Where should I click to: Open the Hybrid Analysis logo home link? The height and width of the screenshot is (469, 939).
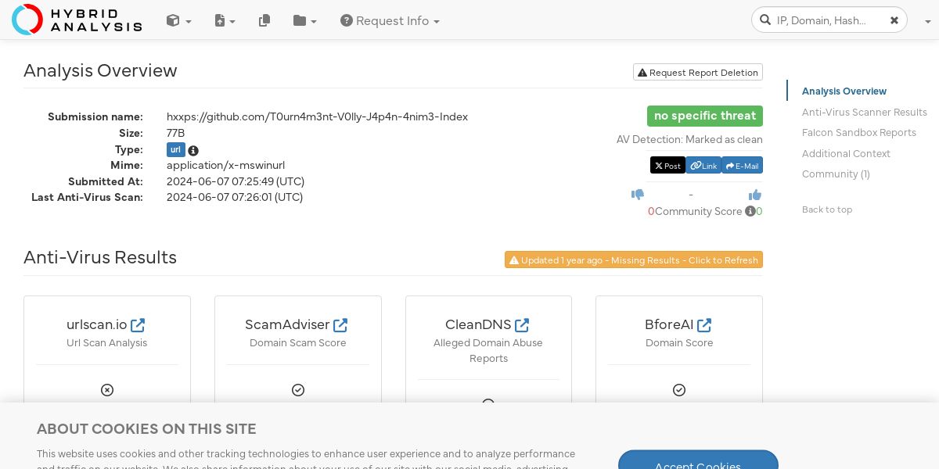click(x=77, y=20)
